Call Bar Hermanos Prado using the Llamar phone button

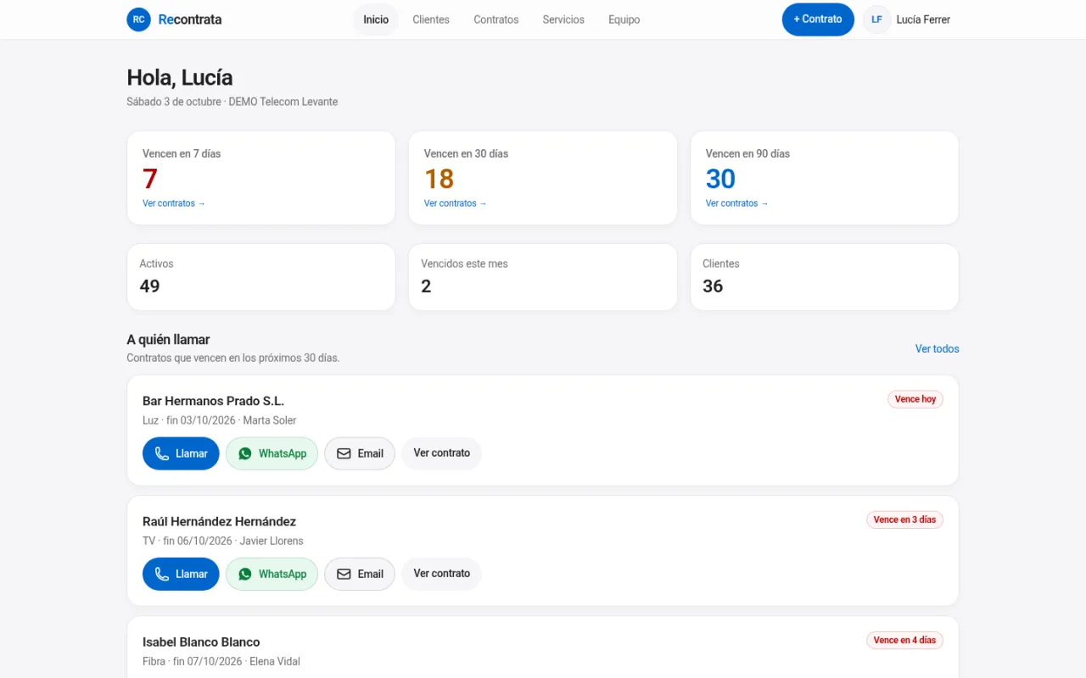[181, 453]
